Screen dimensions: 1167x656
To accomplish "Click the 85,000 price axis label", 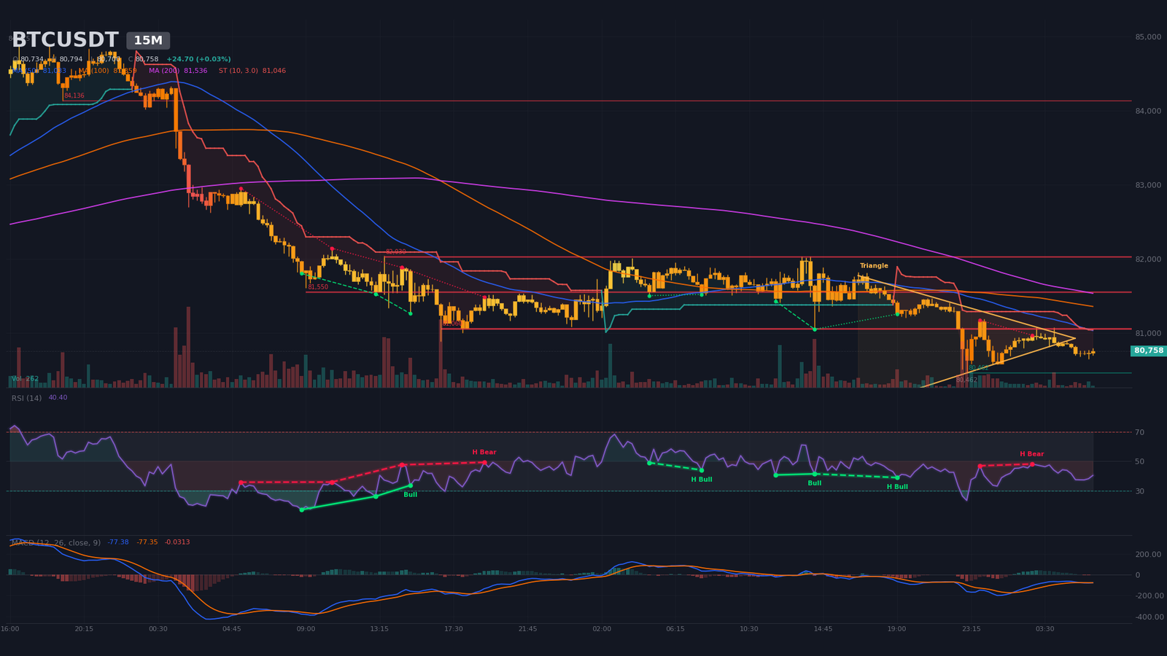I will pos(1148,36).
